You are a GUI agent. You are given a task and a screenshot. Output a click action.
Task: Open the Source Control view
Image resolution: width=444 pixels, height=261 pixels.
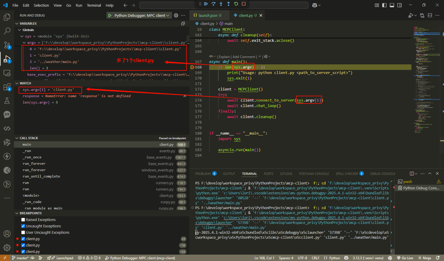[x=7, y=45]
